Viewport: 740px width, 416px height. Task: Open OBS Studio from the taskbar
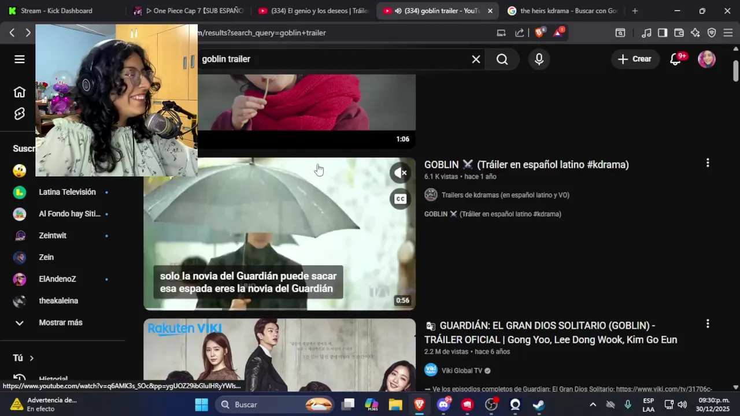pos(491,404)
